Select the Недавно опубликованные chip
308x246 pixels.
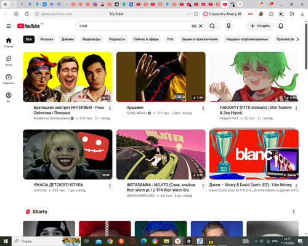point(247,39)
